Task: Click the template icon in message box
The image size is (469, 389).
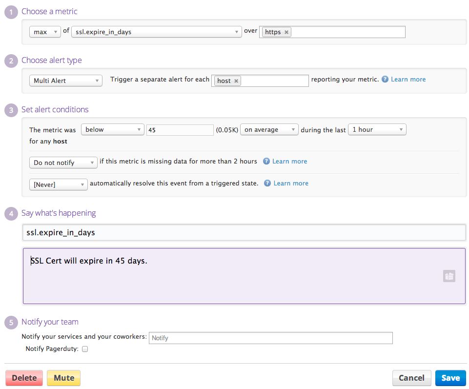Action: tap(449, 276)
